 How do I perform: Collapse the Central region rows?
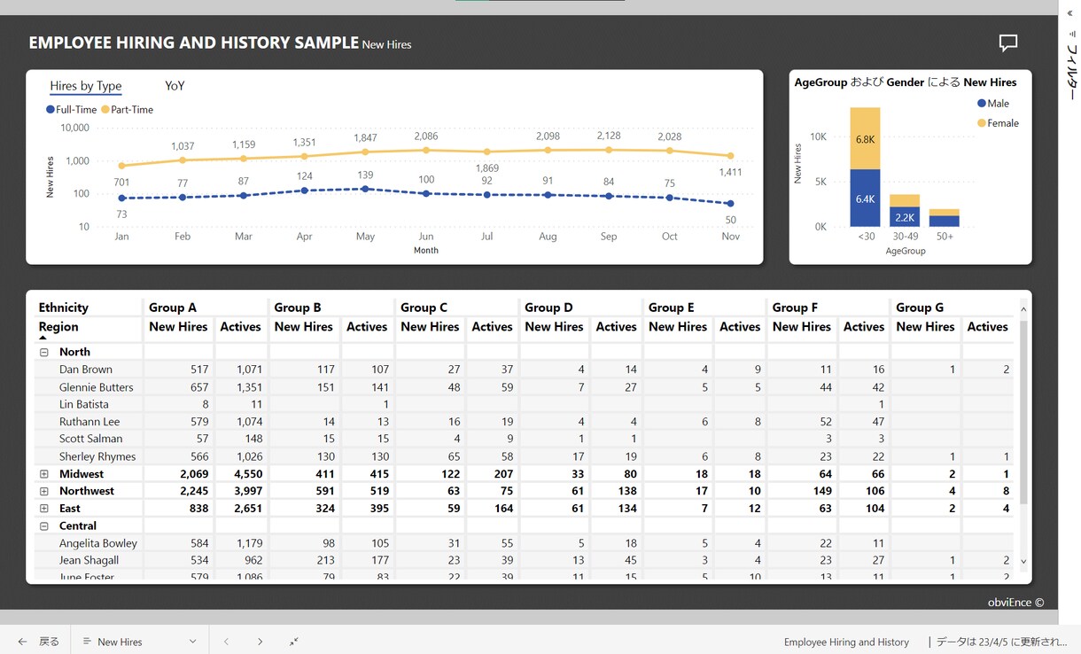click(x=43, y=526)
